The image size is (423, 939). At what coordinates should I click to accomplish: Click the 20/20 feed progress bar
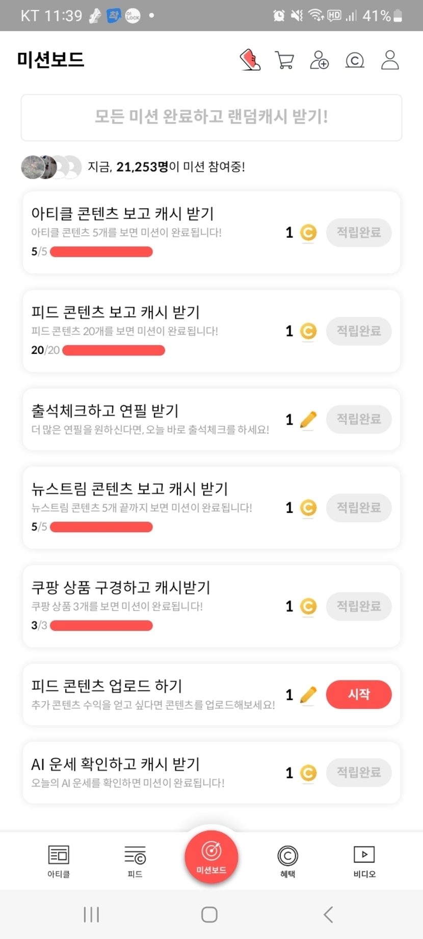tap(114, 350)
